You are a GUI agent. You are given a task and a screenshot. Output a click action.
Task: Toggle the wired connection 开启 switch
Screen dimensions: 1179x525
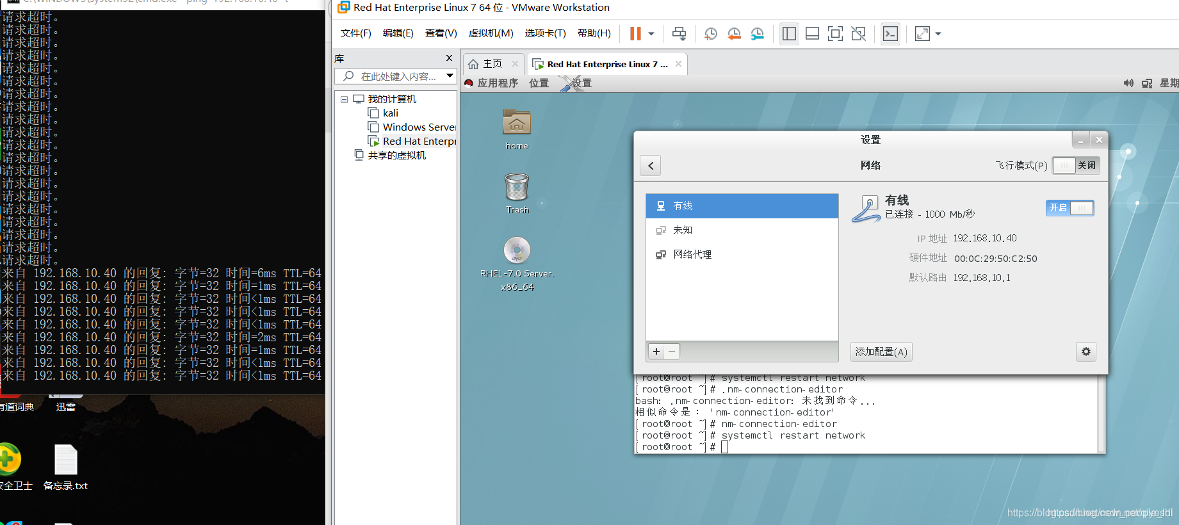pos(1070,207)
